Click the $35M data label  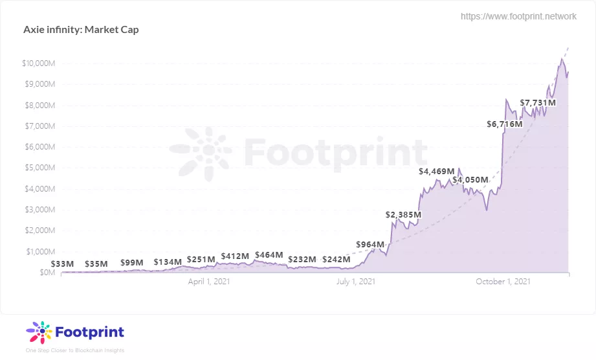click(96, 264)
